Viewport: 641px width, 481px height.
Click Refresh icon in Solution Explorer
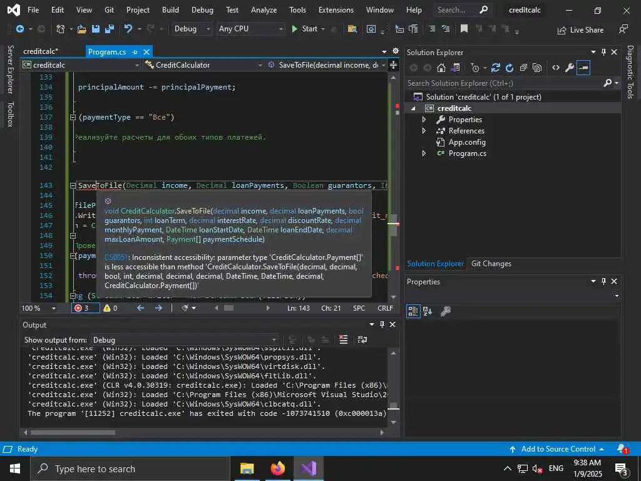510,68
